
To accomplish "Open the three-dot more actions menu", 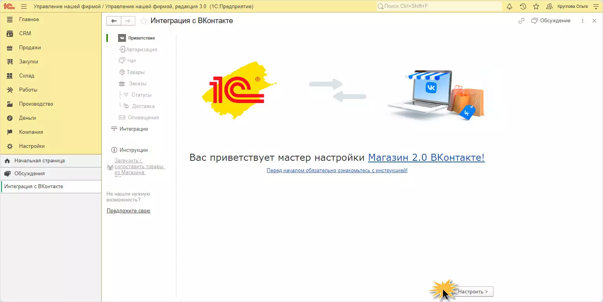I will point(583,21).
